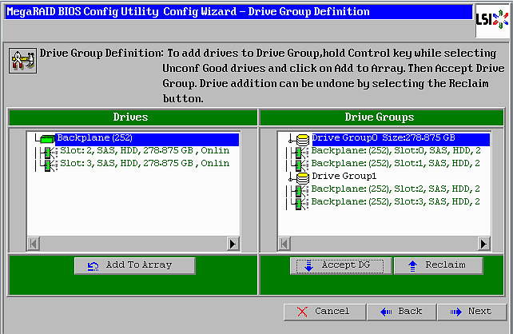513x334 pixels.
Task: Click the Drive Group0 cylinder icon
Action: pyautogui.click(x=302, y=138)
